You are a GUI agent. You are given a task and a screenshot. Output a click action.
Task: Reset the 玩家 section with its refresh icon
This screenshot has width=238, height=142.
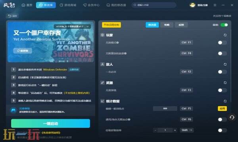pos(225,35)
